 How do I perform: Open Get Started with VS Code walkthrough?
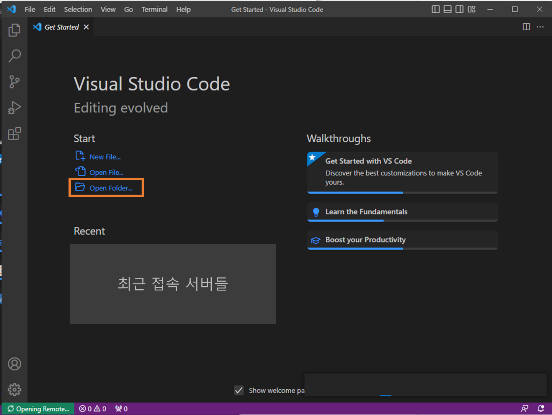[x=402, y=172]
